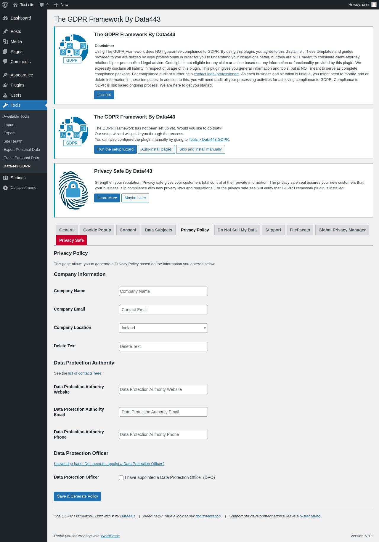Click the Dashboard gauge icon

click(x=5, y=18)
